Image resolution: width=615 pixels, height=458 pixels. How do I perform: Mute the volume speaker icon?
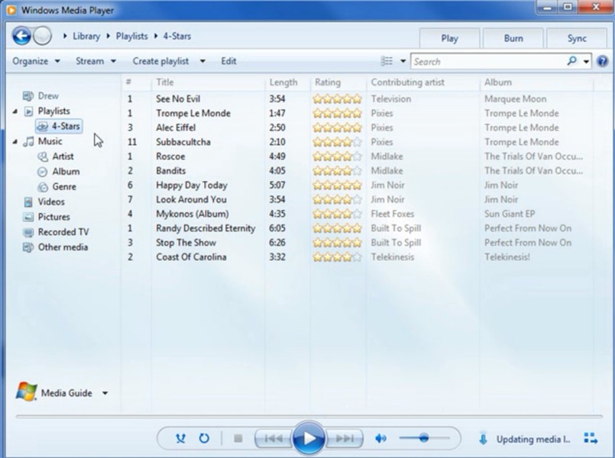(x=380, y=438)
